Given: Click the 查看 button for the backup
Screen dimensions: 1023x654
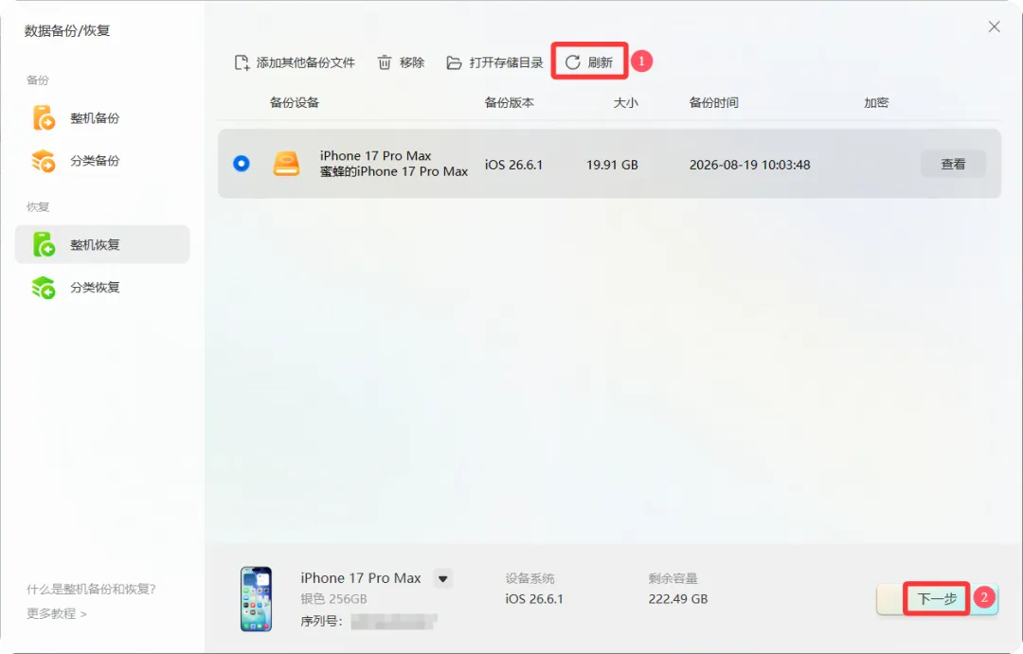Looking at the screenshot, I should [x=953, y=164].
